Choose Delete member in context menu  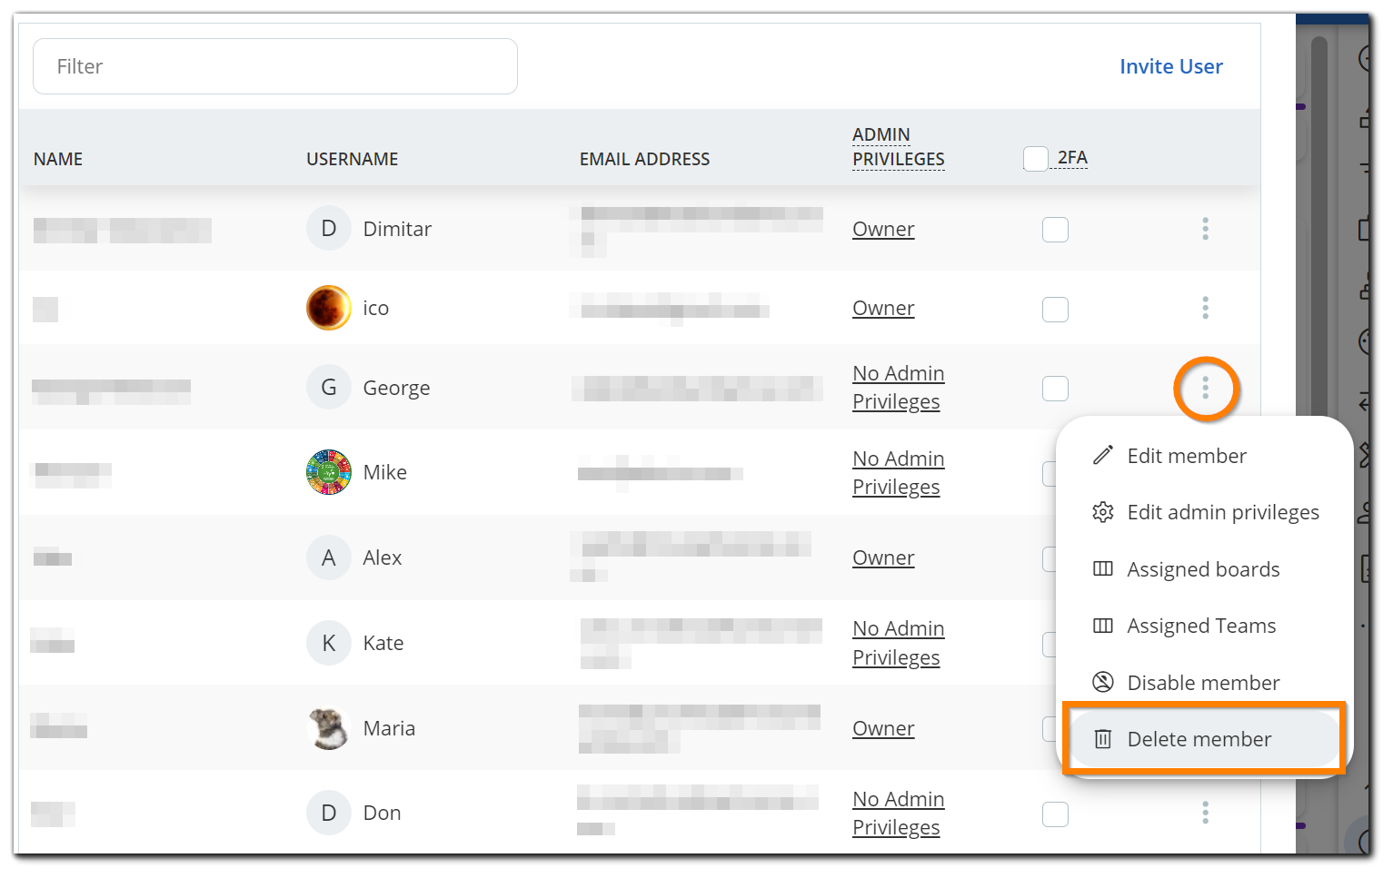click(1199, 739)
